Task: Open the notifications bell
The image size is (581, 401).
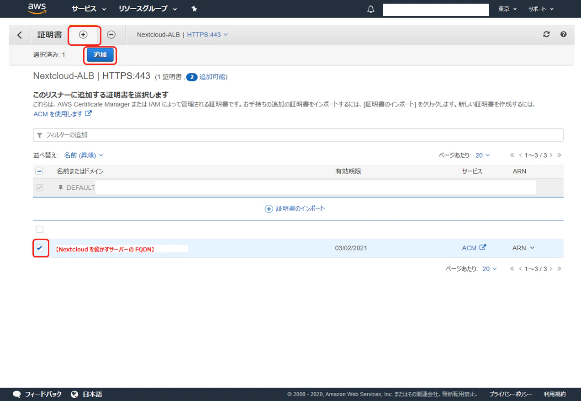Action: (371, 10)
